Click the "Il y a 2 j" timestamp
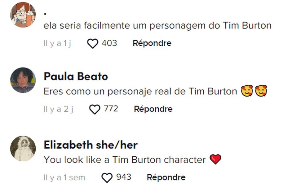This screenshot has width=305, height=192. [x=58, y=109]
